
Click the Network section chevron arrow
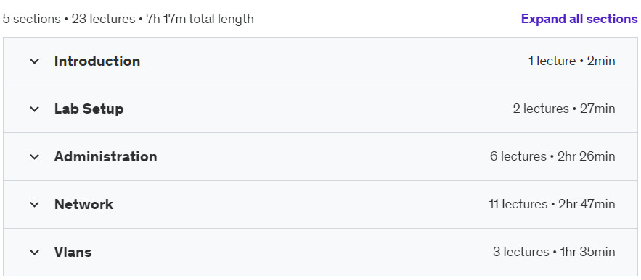coord(35,205)
